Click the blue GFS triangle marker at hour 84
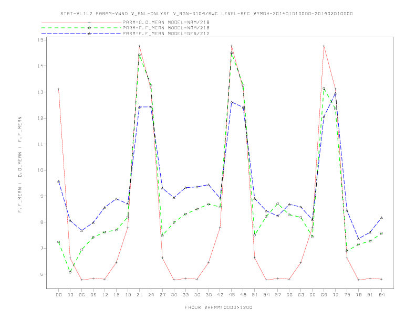 point(381,218)
